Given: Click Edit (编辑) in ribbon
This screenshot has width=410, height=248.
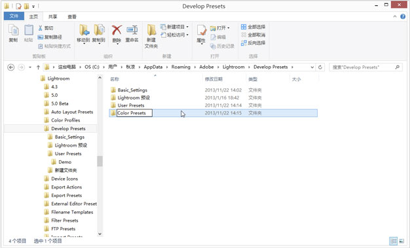Looking at the screenshot, I should (x=218, y=37).
